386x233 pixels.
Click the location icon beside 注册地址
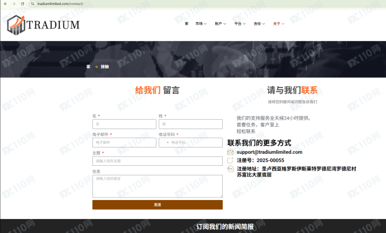coord(230,169)
